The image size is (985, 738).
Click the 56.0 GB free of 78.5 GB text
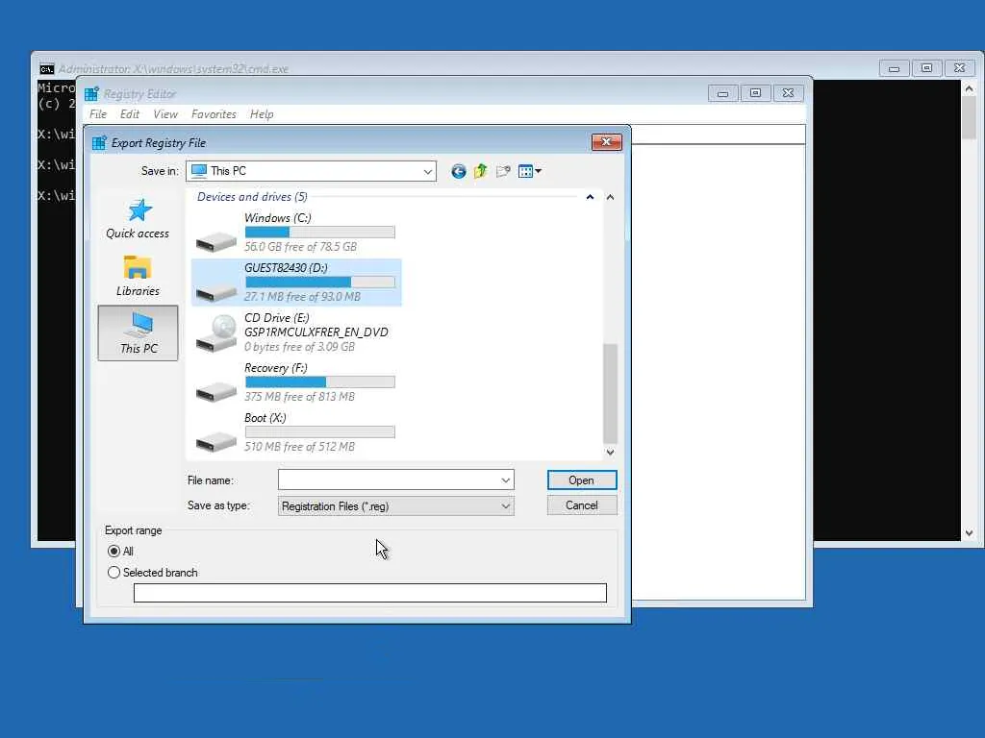click(300, 247)
